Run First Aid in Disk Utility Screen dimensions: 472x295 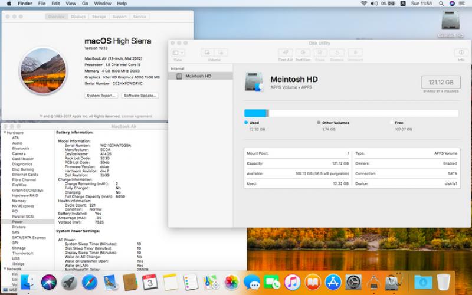(x=286, y=53)
